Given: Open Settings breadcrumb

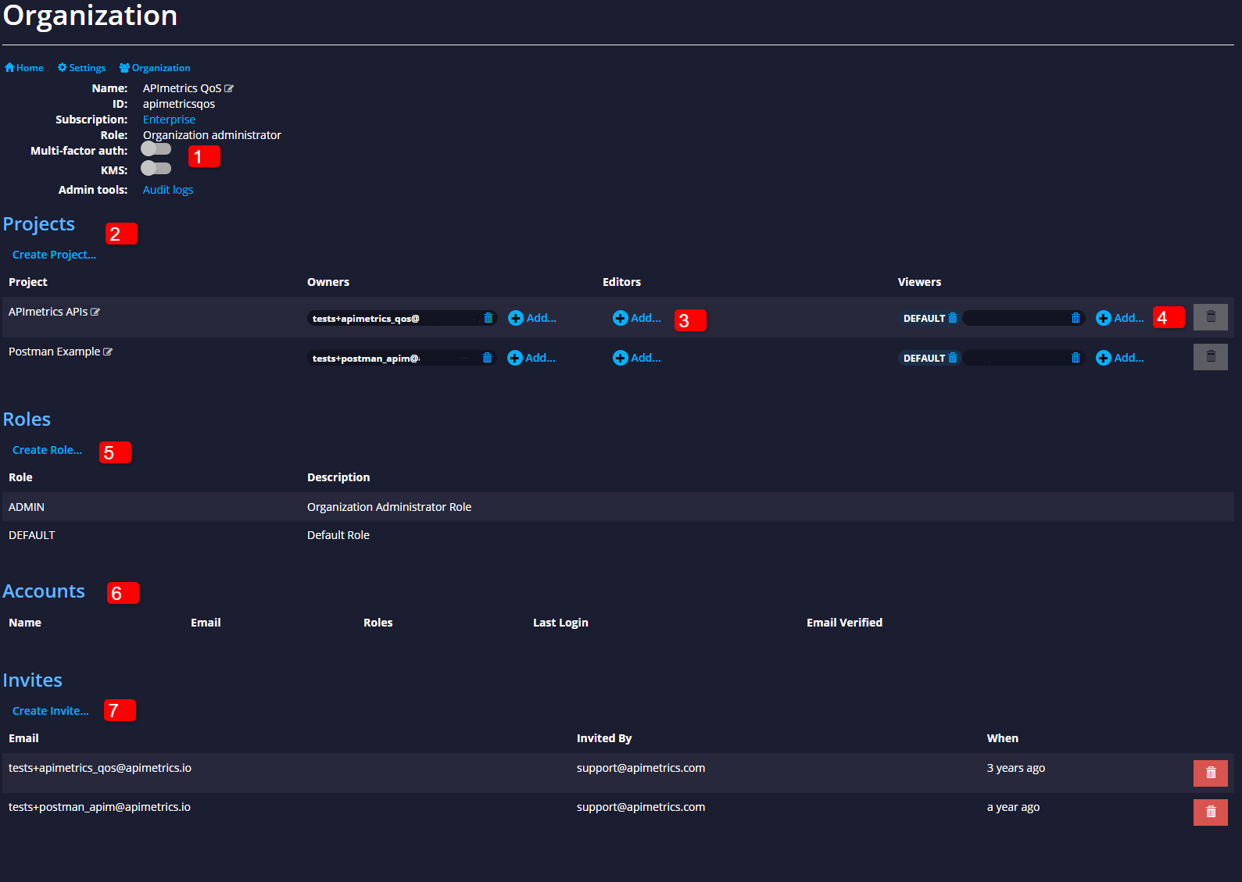Looking at the screenshot, I should [x=81, y=68].
